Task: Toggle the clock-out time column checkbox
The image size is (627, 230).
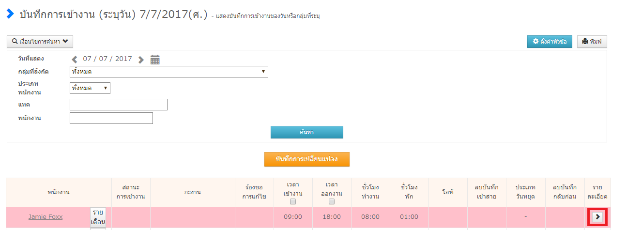Action: pos(332,201)
